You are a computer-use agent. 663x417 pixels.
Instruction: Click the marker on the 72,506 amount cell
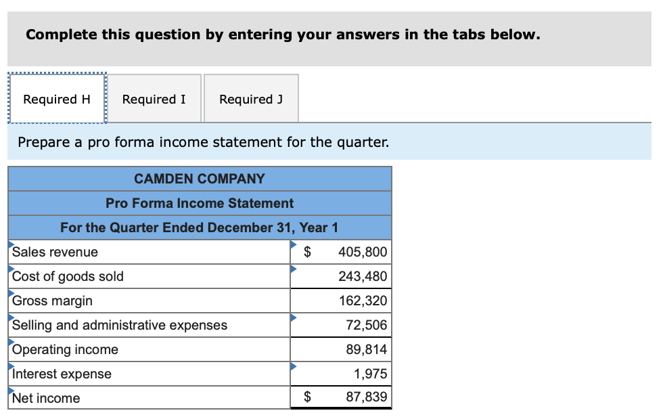(293, 317)
